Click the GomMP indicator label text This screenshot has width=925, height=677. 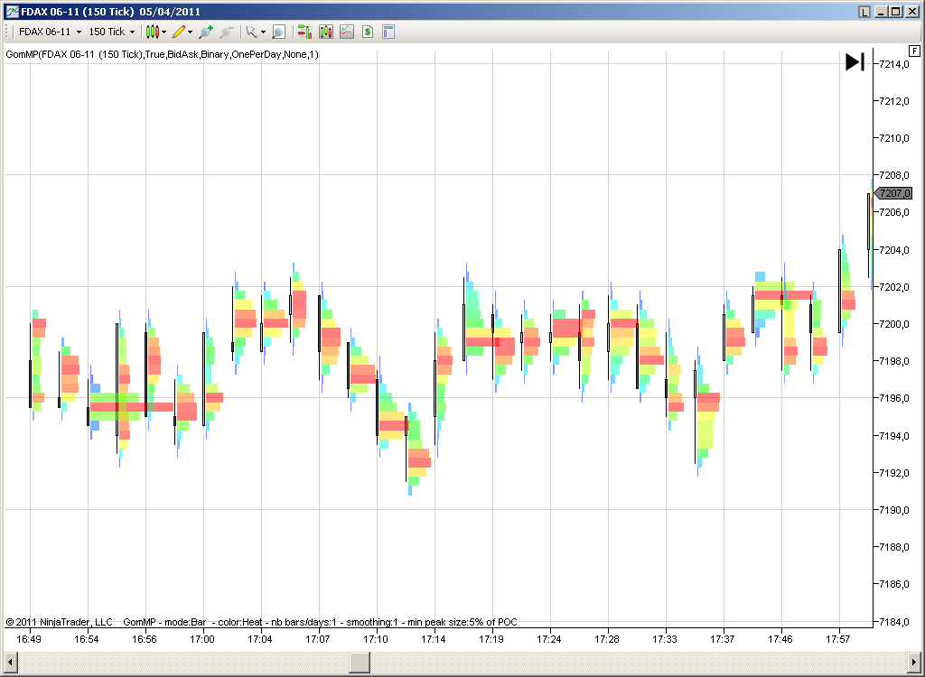[x=163, y=54]
